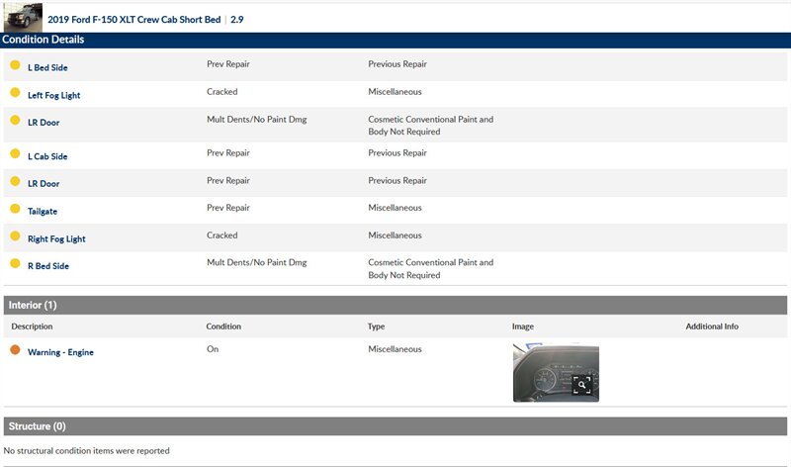Open the dashboard warning image thumbnail
The width and height of the screenshot is (791, 467).
click(x=555, y=372)
